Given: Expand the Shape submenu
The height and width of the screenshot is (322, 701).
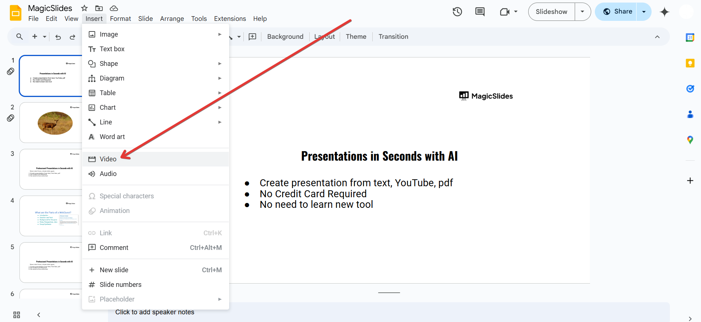Looking at the screenshot, I should pos(220,64).
